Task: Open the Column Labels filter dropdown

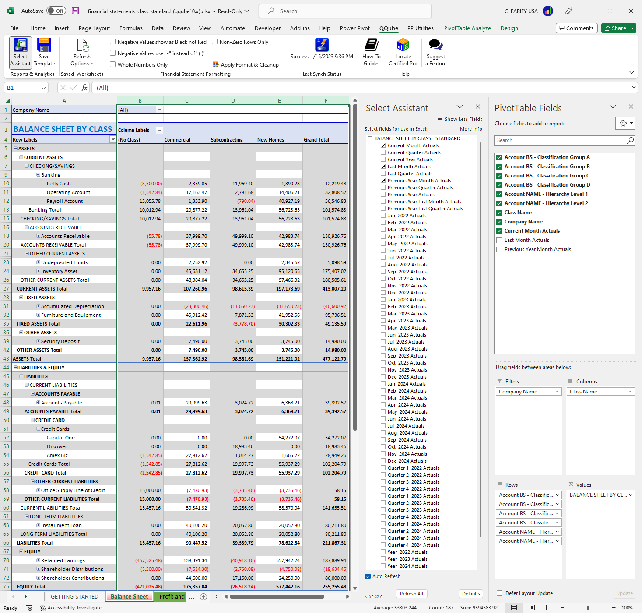Action: click(159, 130)
